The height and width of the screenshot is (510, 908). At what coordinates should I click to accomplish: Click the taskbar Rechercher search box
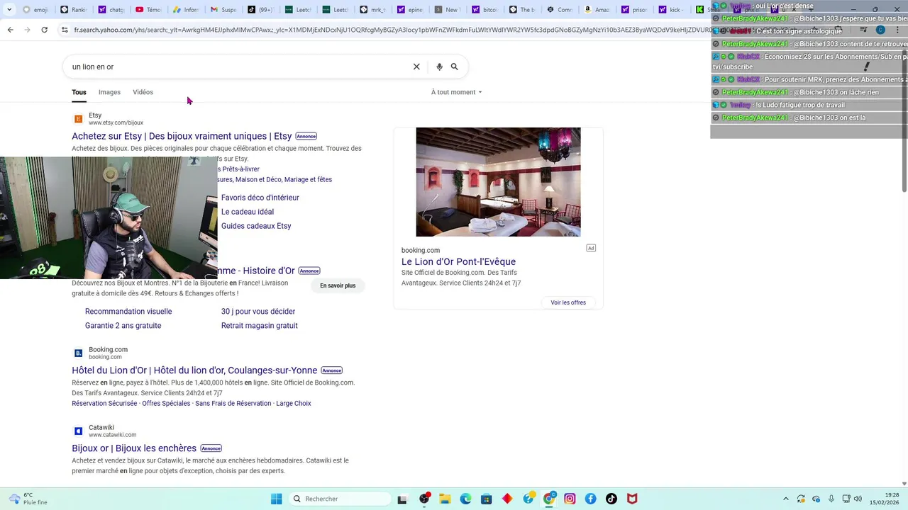pyautogui.click(x=340, y=499)
